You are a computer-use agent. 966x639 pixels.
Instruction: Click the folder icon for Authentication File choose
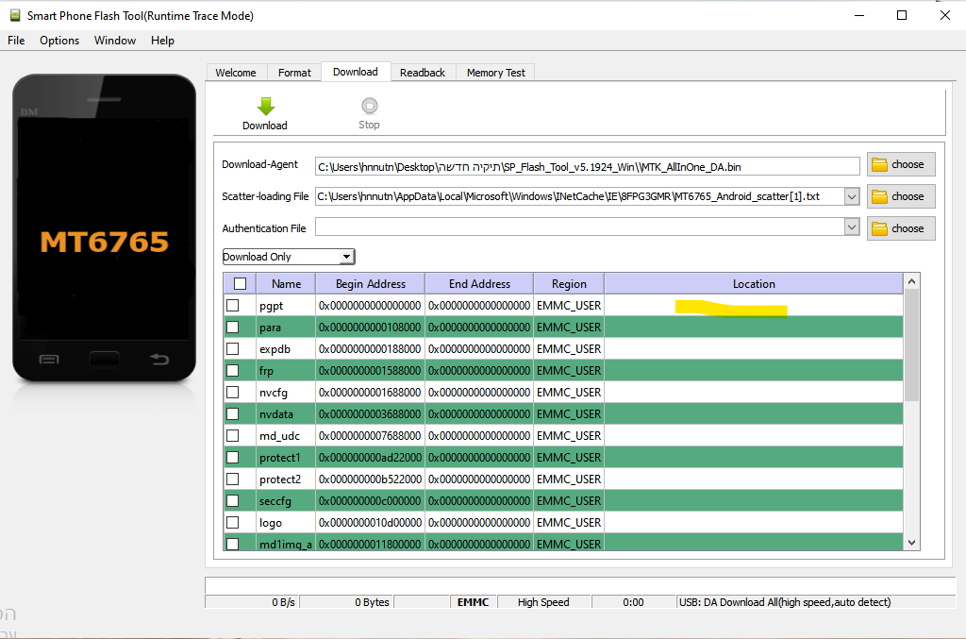pyautogui.click(x=879, y=228)
